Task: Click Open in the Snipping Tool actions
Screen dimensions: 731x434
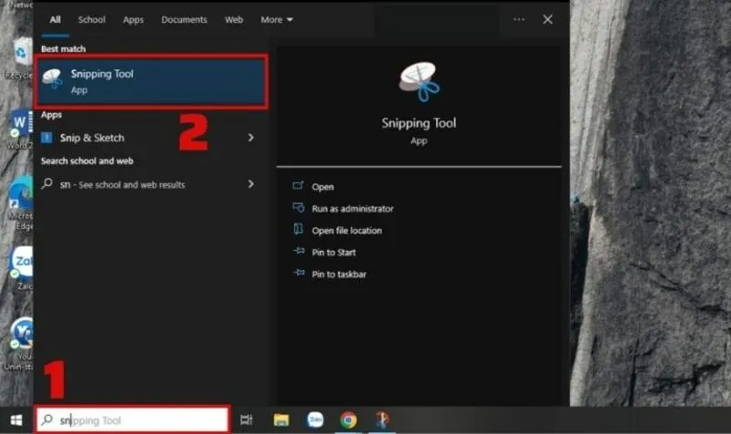Action: click(323, 187)
